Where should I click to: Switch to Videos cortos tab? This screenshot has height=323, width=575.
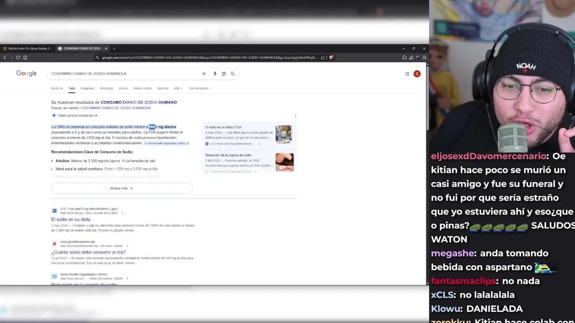click(142, 88)
